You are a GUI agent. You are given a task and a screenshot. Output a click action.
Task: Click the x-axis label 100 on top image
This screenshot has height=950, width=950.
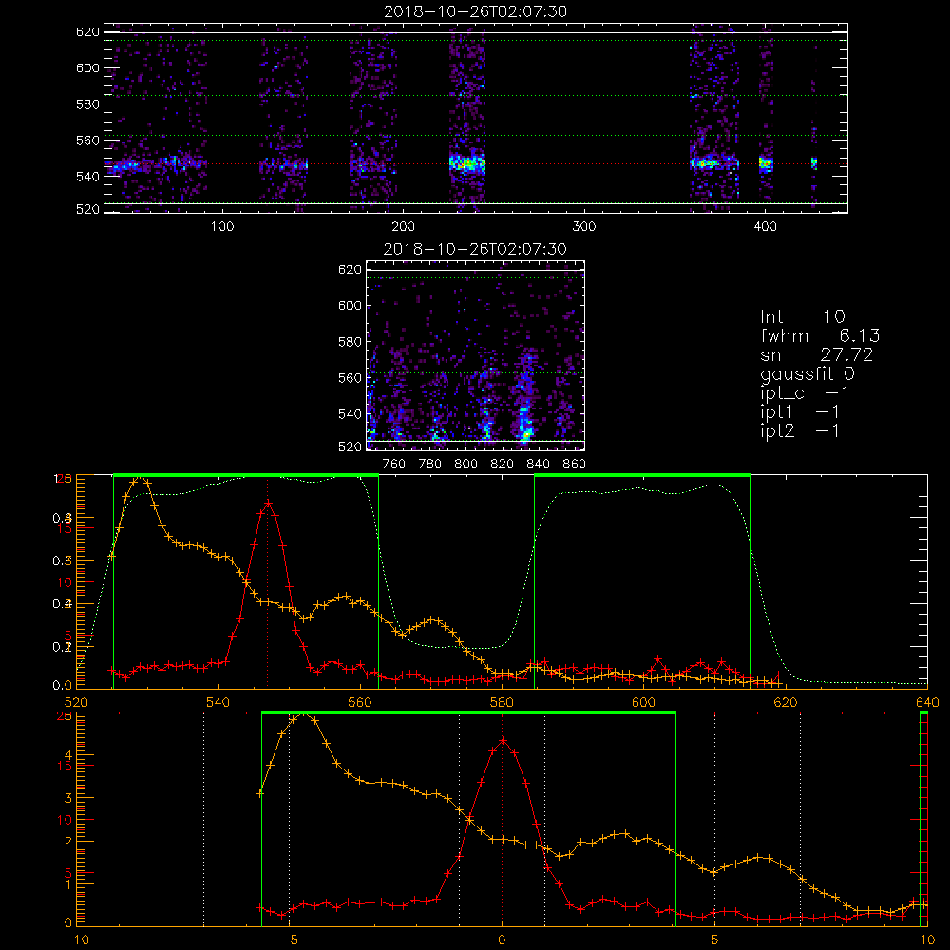(x=222, y=227)
